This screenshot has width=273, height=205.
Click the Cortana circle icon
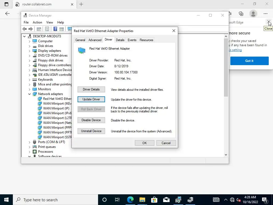point(104,200)
